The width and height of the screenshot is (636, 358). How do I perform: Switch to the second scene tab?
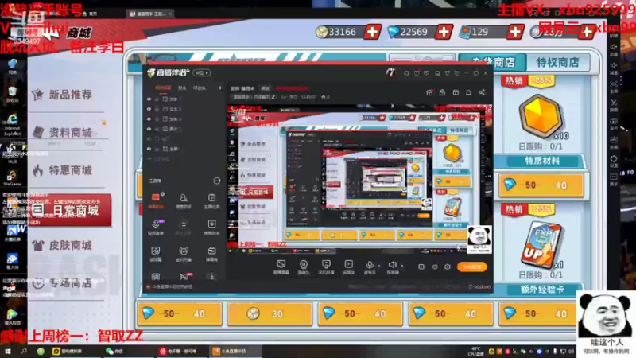click(x=182, y=88)
